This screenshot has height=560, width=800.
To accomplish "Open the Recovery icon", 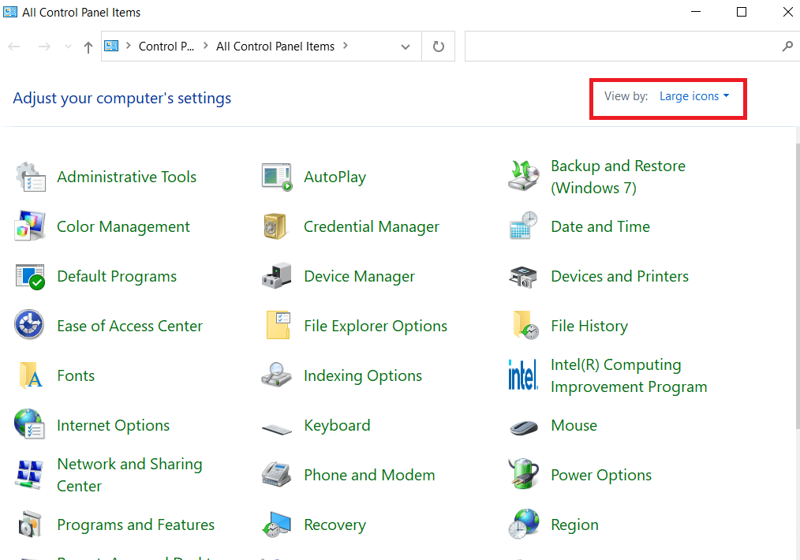I will pyautogui.click(x=277, y=525).
